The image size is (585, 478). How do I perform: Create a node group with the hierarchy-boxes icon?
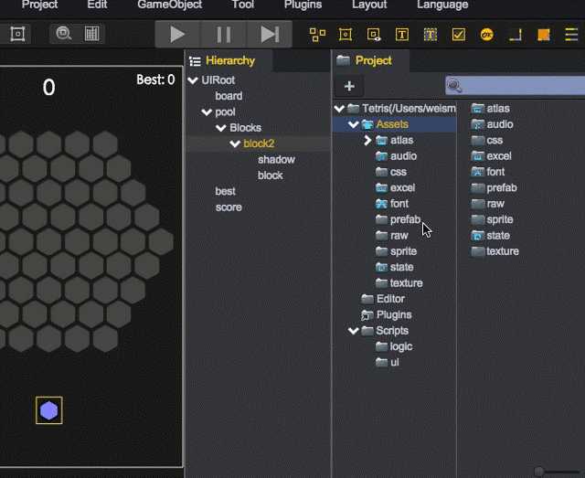(317, 35)
